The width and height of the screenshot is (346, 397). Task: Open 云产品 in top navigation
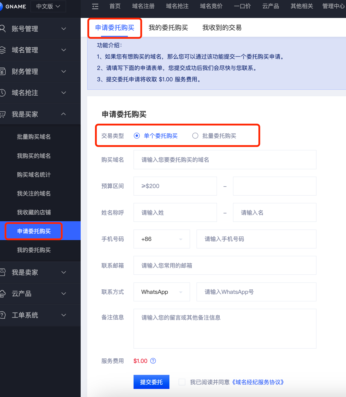pos(271,6)
